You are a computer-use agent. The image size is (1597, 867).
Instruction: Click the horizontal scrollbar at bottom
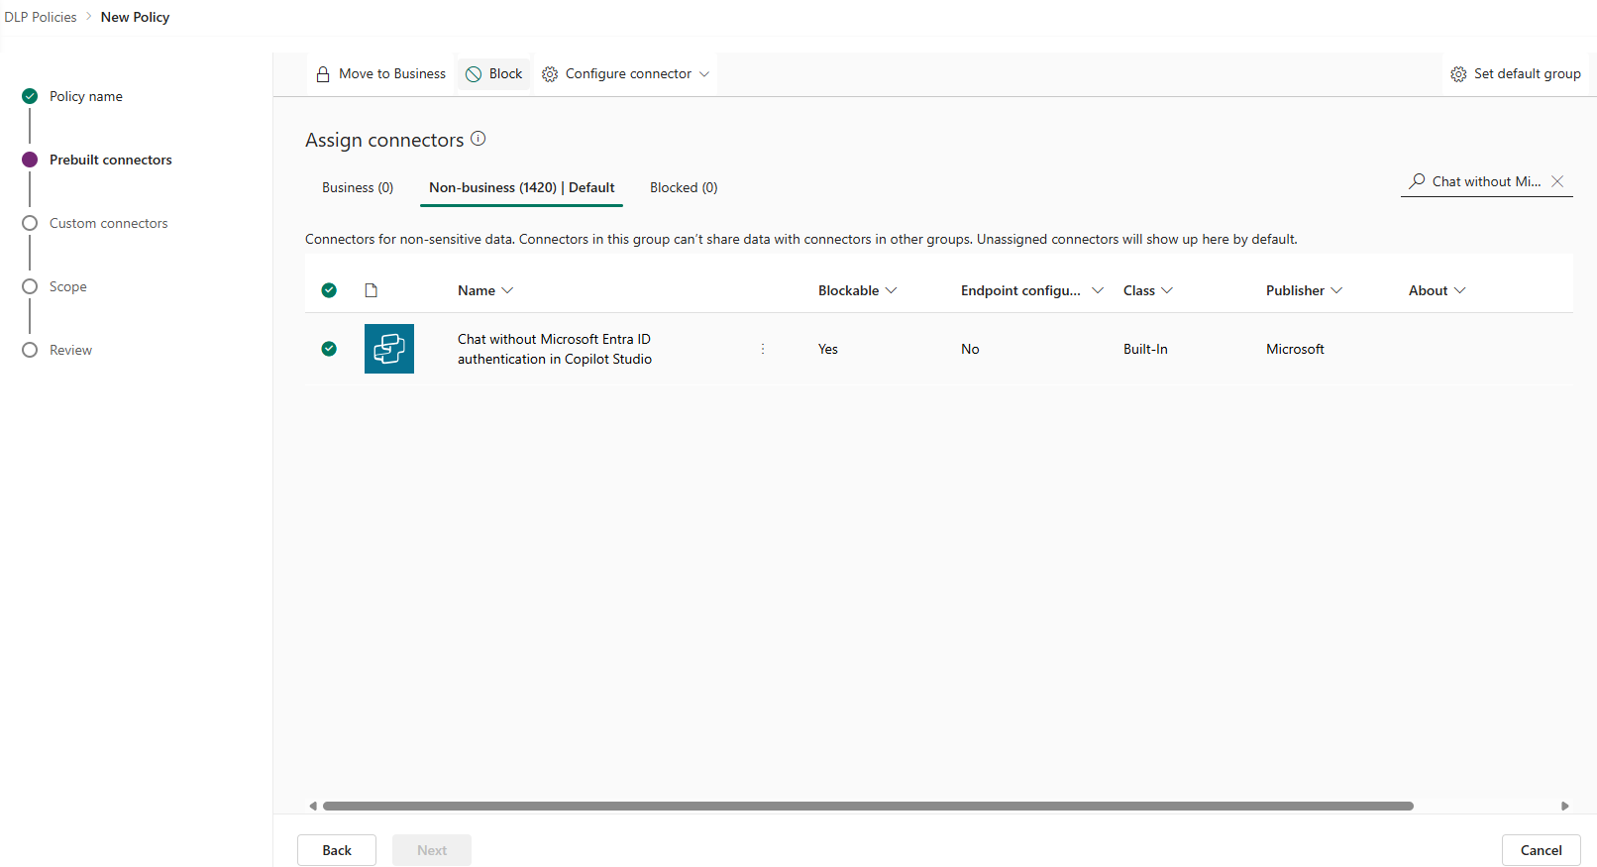868,807
